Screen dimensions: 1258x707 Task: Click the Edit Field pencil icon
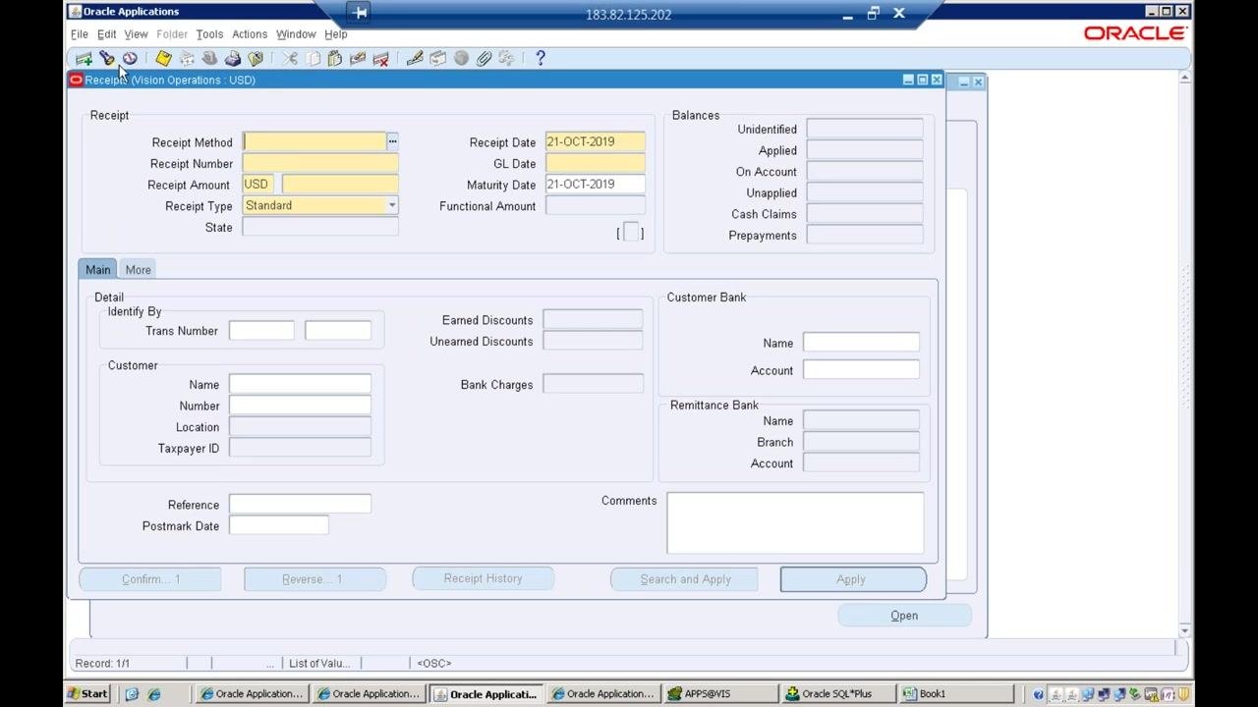(415, 59)
